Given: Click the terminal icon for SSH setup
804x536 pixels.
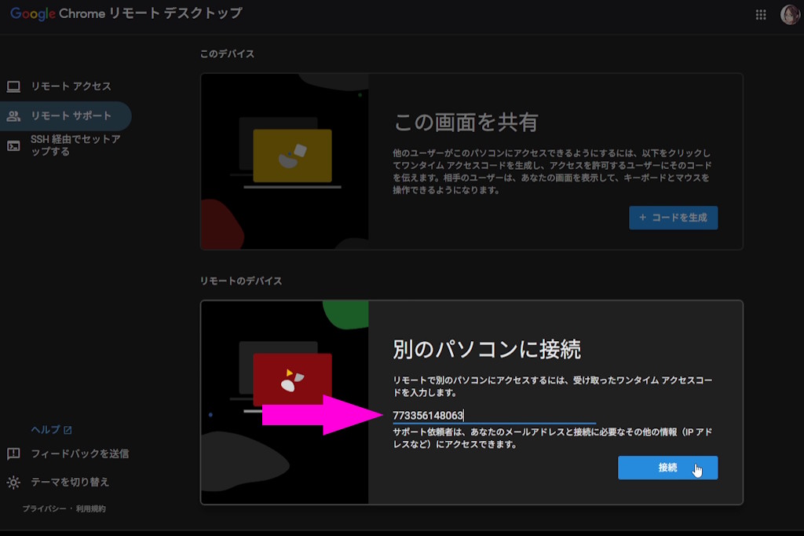Looking at the screenshot, I should [x=13, y=145].
